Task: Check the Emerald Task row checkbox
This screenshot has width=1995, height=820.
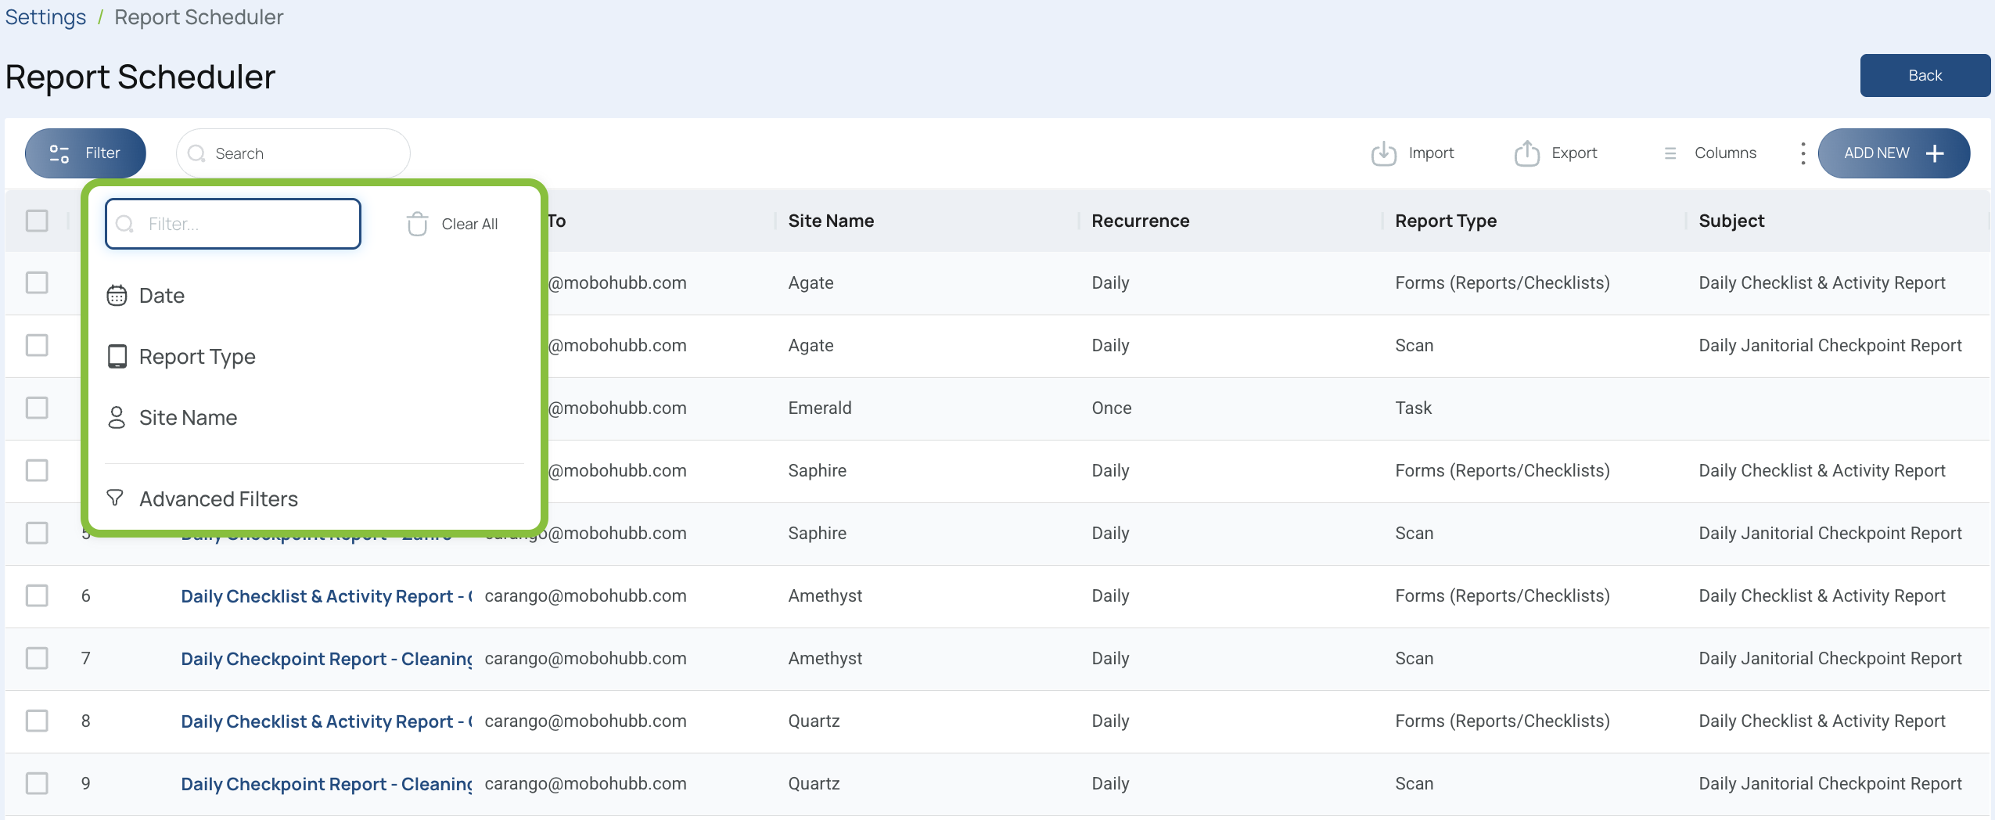Action: 37,408
